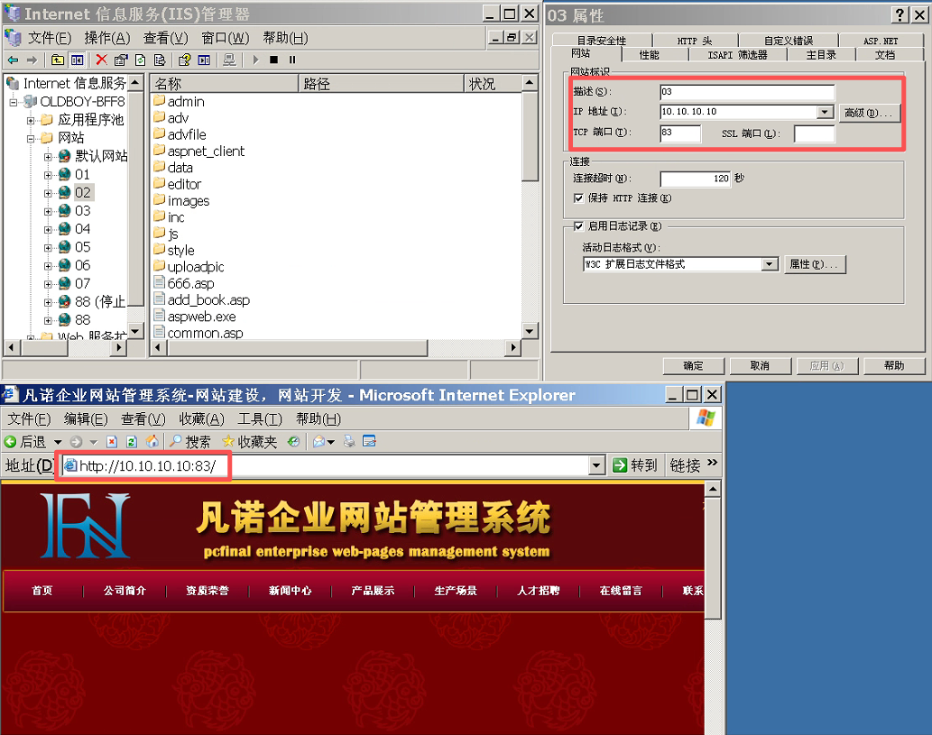Click the red X delete icon in IIS toolbar
Screen dimensions: 932x735
coord(102,60)
